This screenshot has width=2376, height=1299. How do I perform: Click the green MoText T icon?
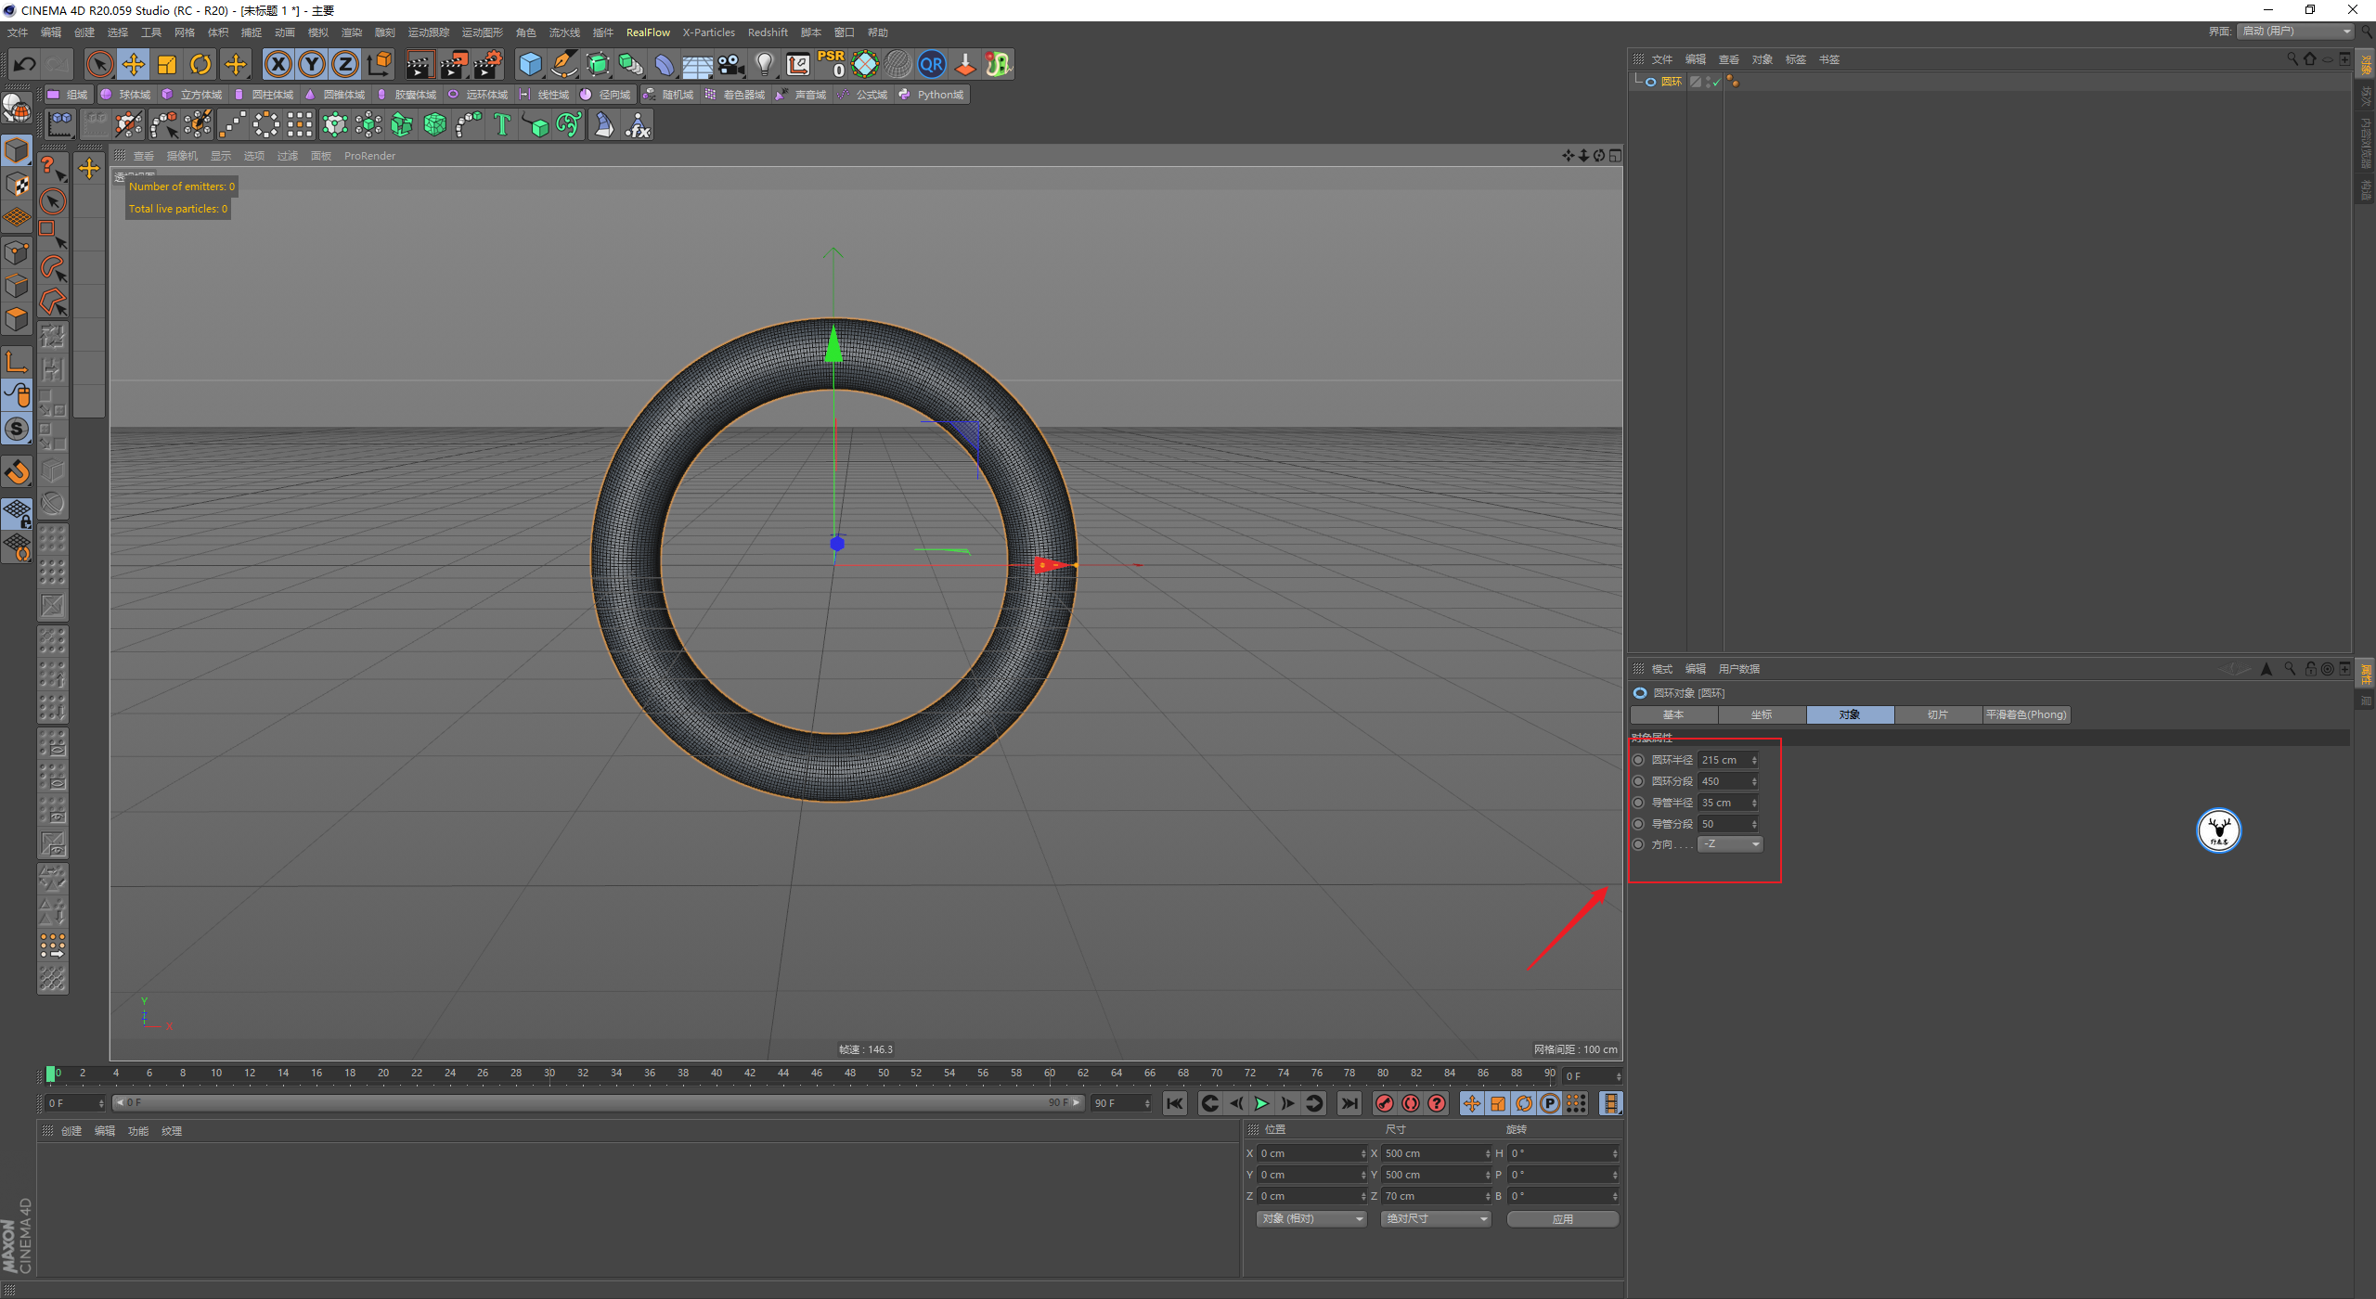502,124
